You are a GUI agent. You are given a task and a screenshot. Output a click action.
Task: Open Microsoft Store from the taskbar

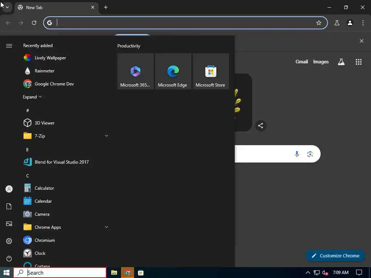tap(141, 273)
